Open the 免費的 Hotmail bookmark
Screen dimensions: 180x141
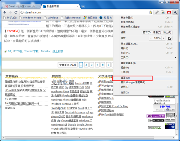click(71, 18)
